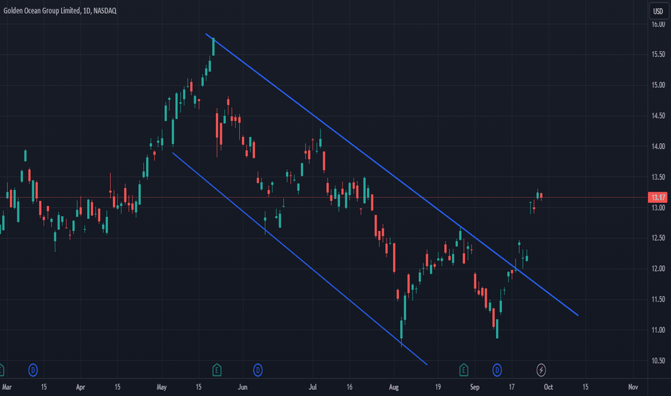Image resolution: width=671 pixels, height=396 pixels.
Task: Click the Sep label on the time axis
Action: point(474,387)
